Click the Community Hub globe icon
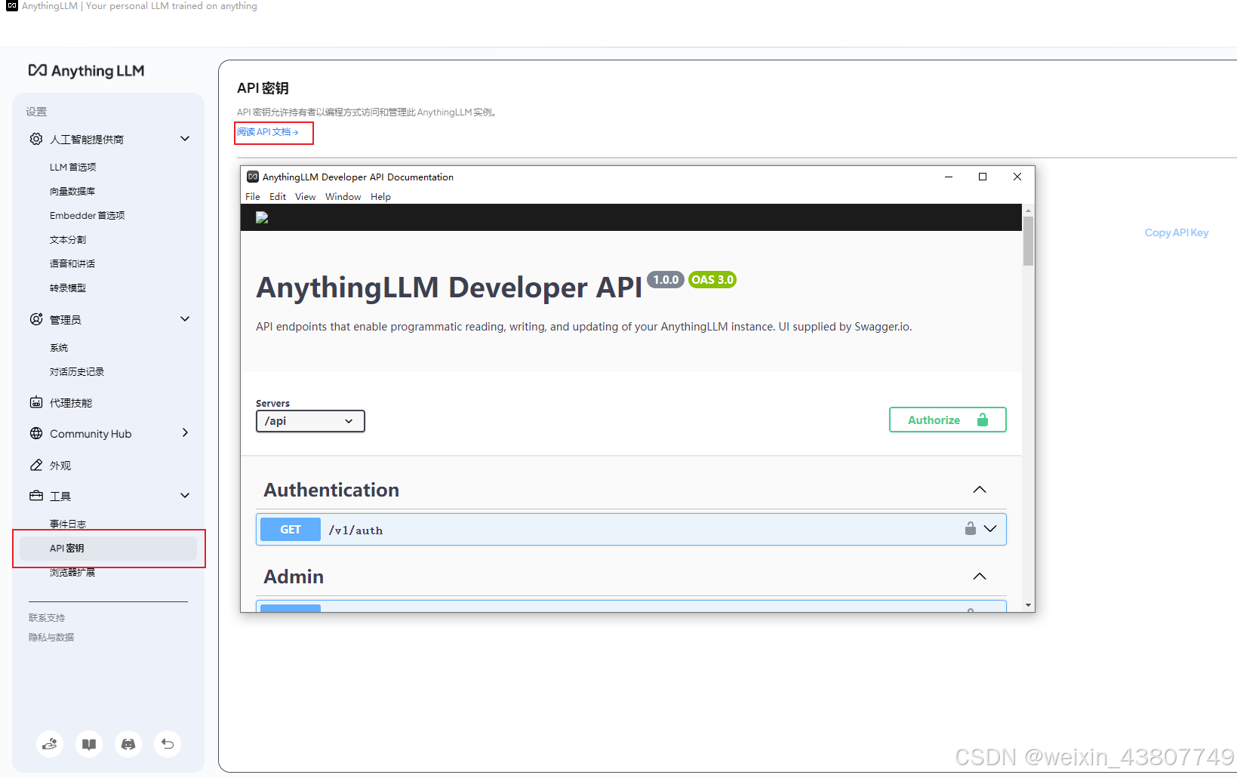The height and width of the screenshot is (778, 1237). pyautogui.click(x=36, y=433)
